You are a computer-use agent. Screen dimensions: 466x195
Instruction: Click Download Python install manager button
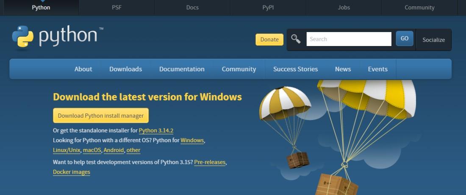tap(101, 116)
